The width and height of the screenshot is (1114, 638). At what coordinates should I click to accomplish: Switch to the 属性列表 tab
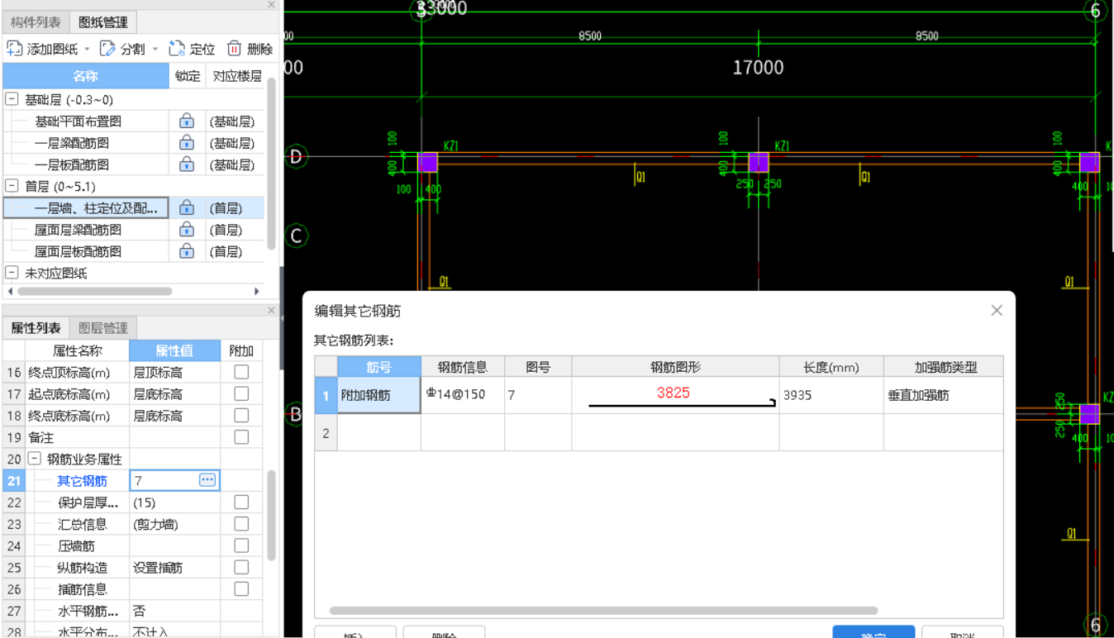pos(36,328)
